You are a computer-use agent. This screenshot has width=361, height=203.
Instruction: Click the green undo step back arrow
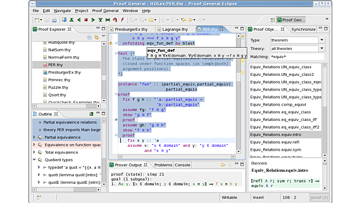point(79,20)
